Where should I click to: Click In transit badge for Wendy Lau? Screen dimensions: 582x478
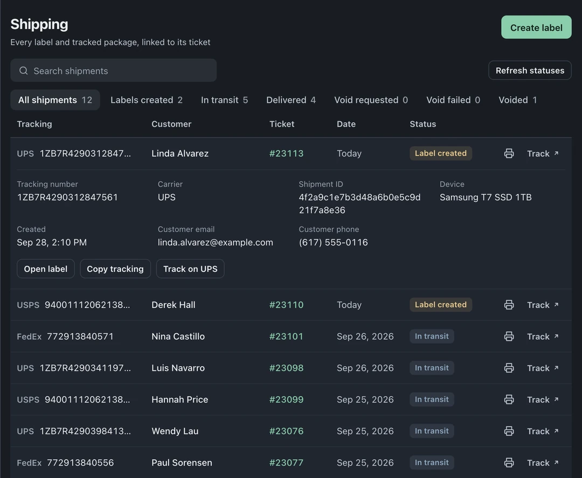(x=432, y=431)
